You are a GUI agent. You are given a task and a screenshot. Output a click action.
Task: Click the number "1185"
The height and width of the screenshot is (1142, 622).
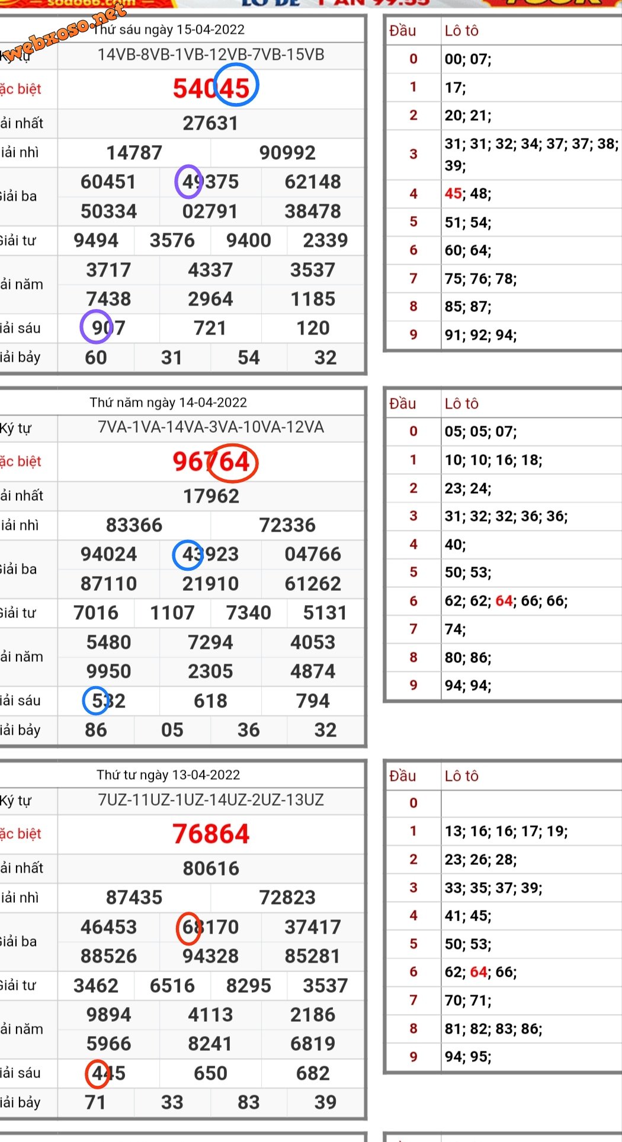[313, 299]
